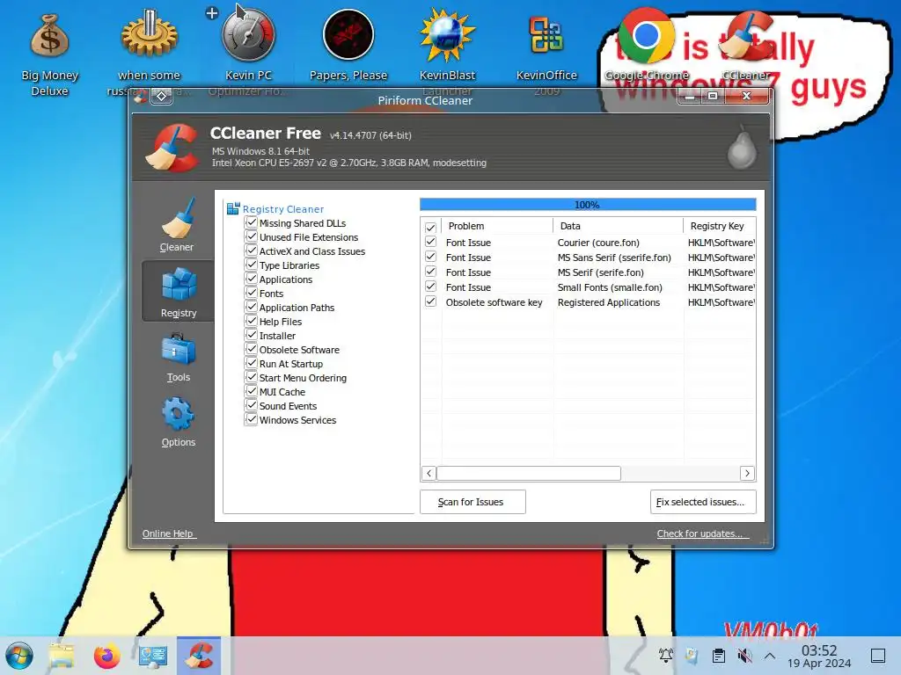Sort by Registry Key column header
Image resolution: width=901 pixels, height=675 pixels.
pyautogui.click(x=720, y=226)
